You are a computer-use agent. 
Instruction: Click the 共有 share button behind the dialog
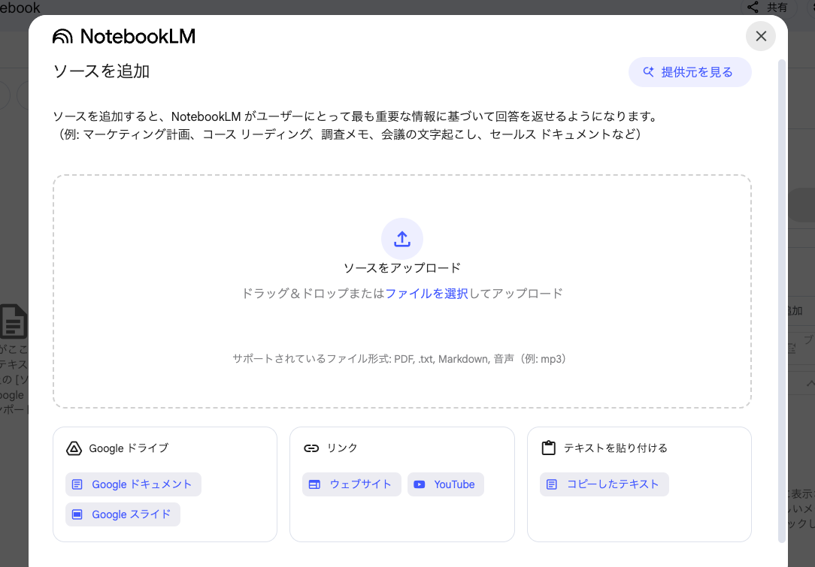768,8
